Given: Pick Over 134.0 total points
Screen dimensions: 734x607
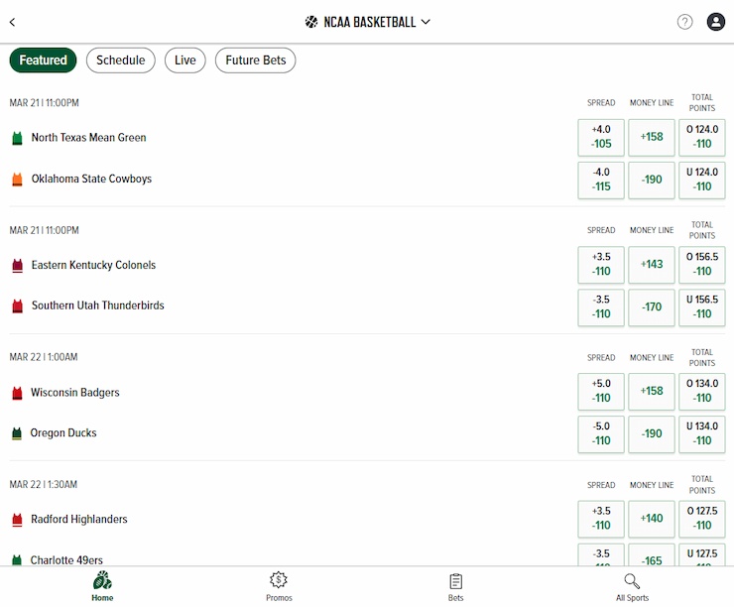Looking at the screenshot, I should point(702,391).
